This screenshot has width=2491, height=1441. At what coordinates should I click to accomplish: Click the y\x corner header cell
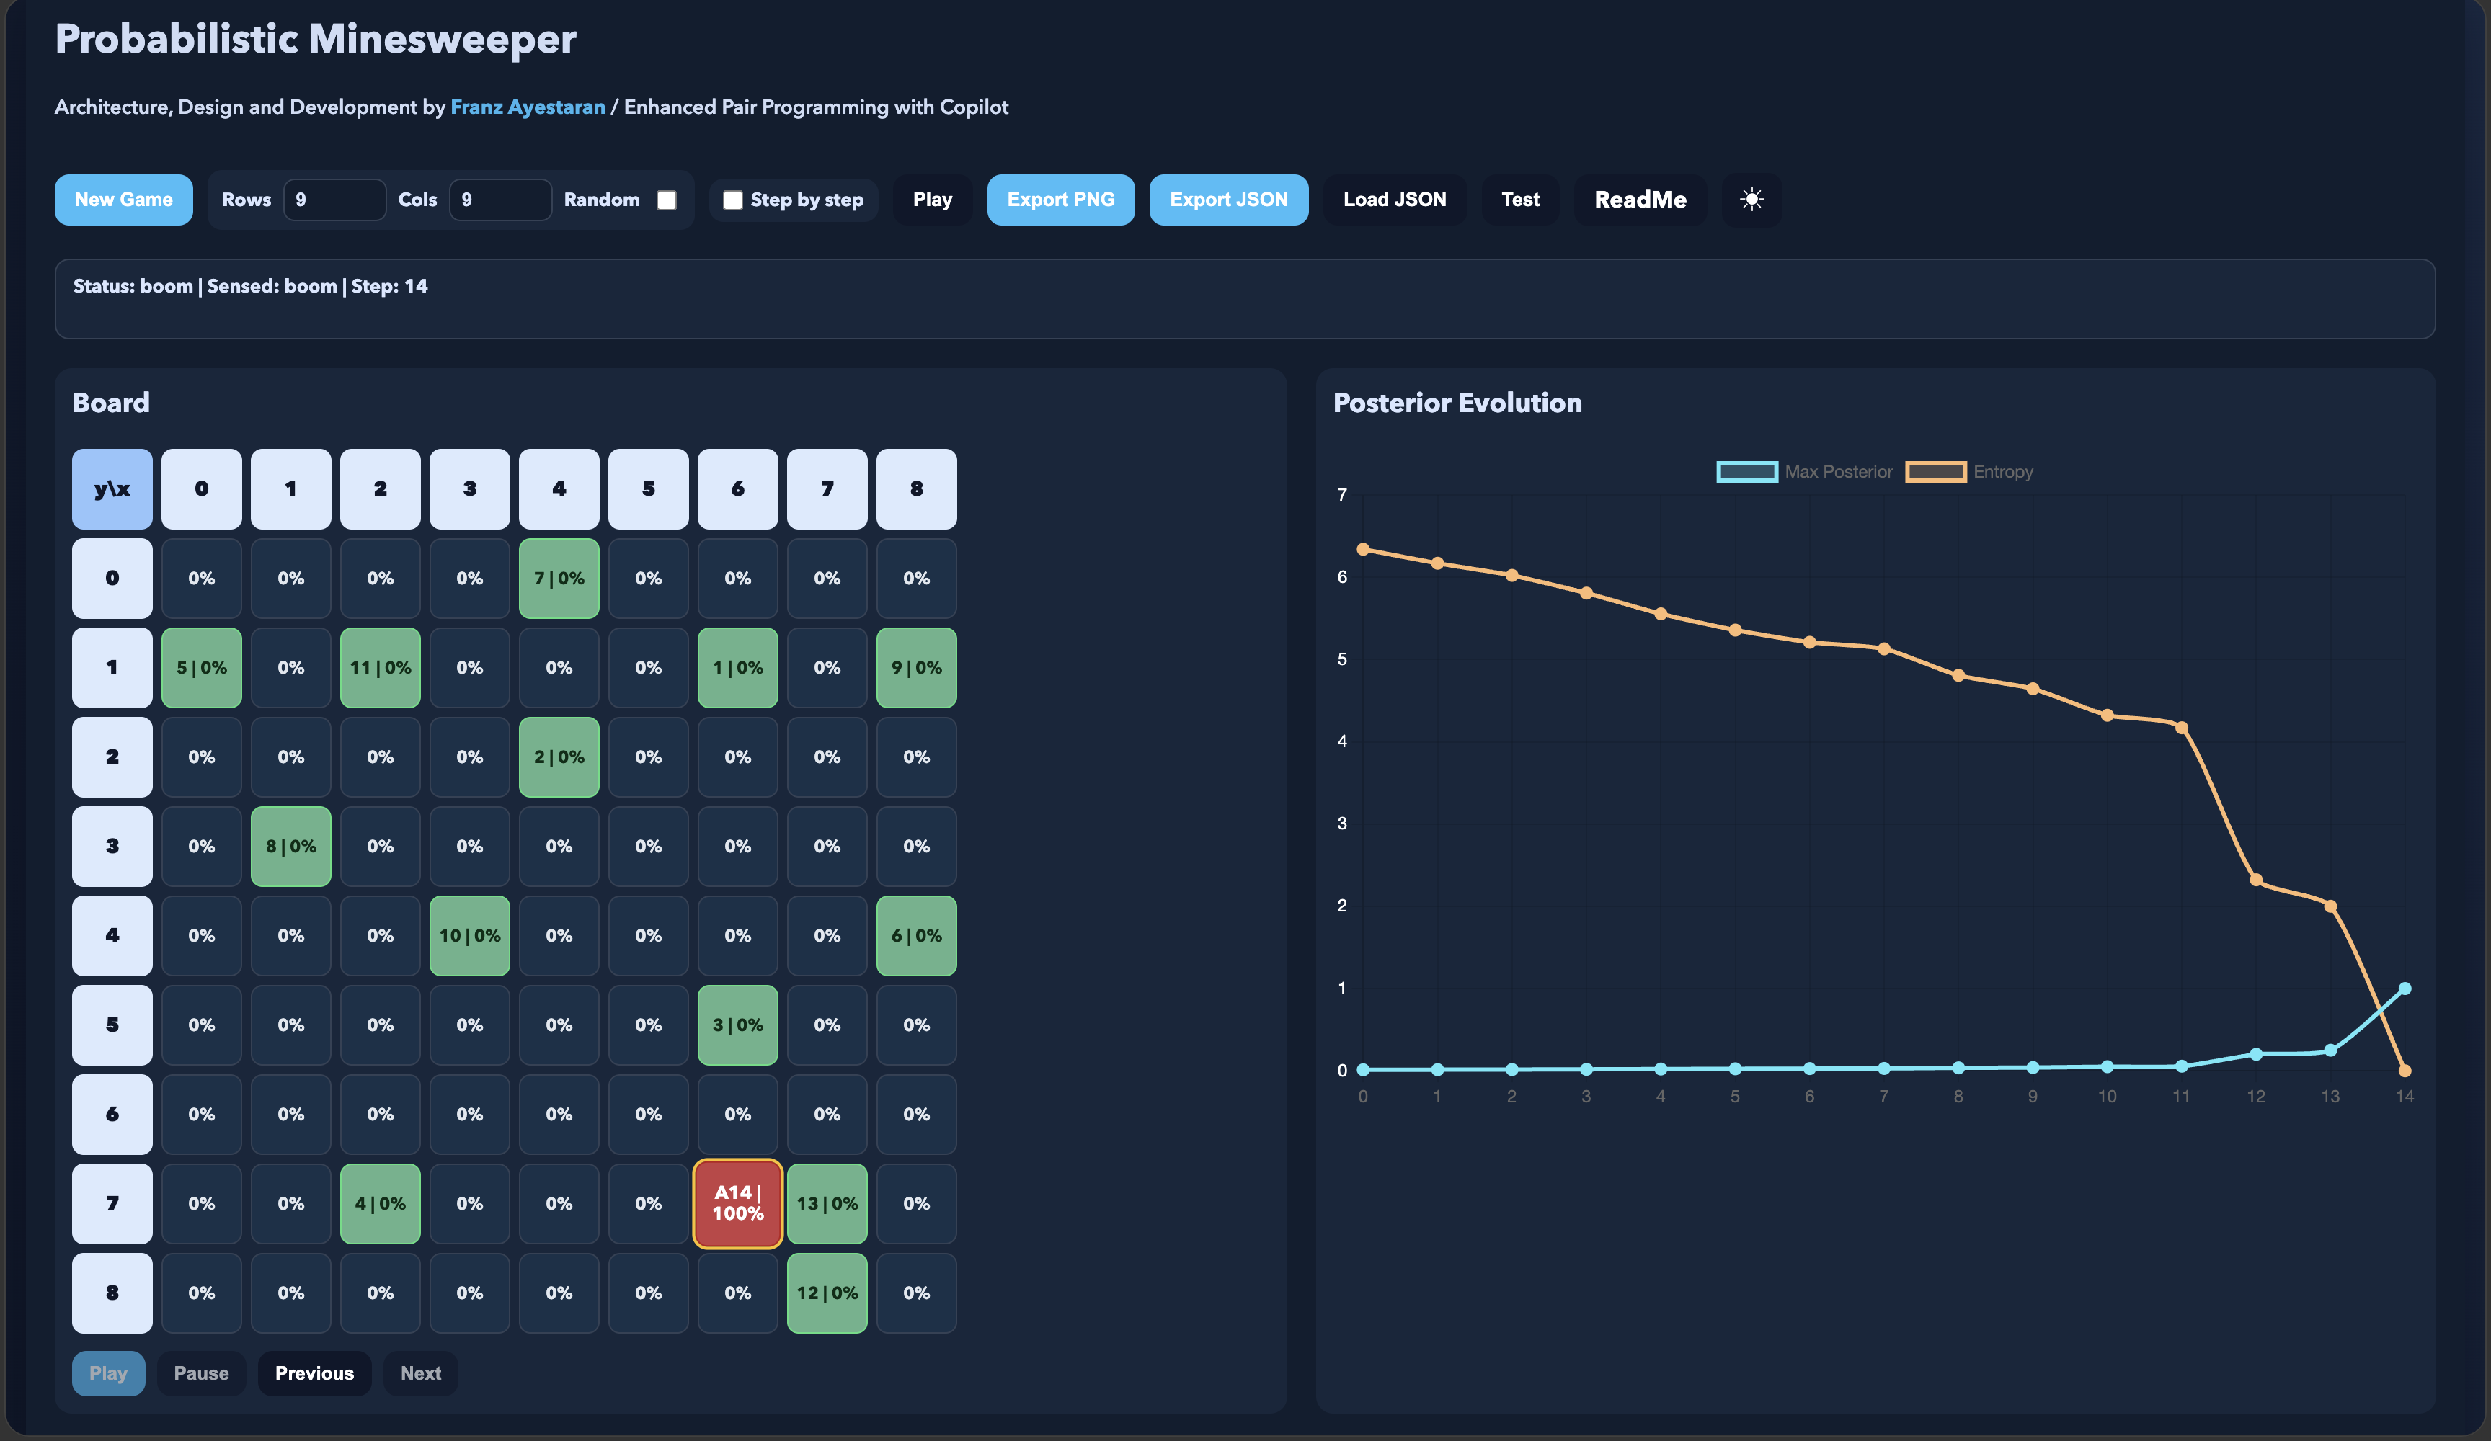[x=112, y=489]
